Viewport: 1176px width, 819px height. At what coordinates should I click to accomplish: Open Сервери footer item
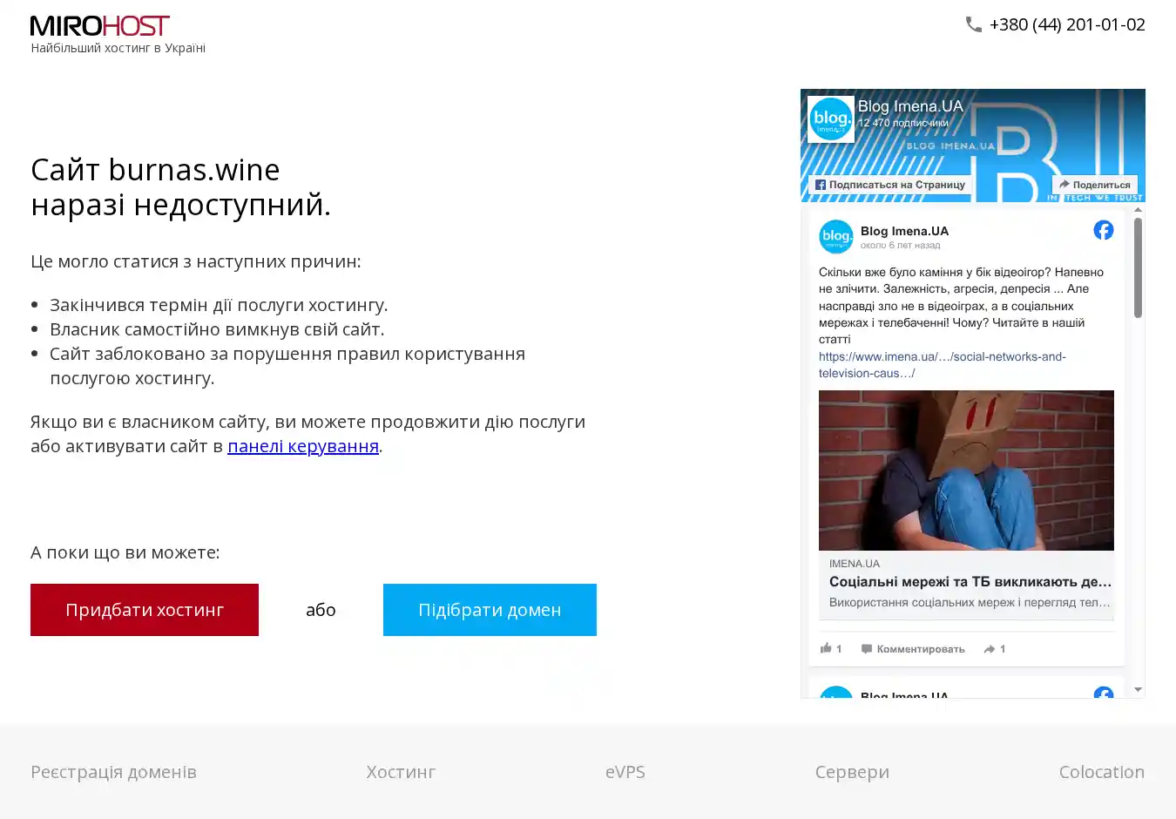click(852, 772)
